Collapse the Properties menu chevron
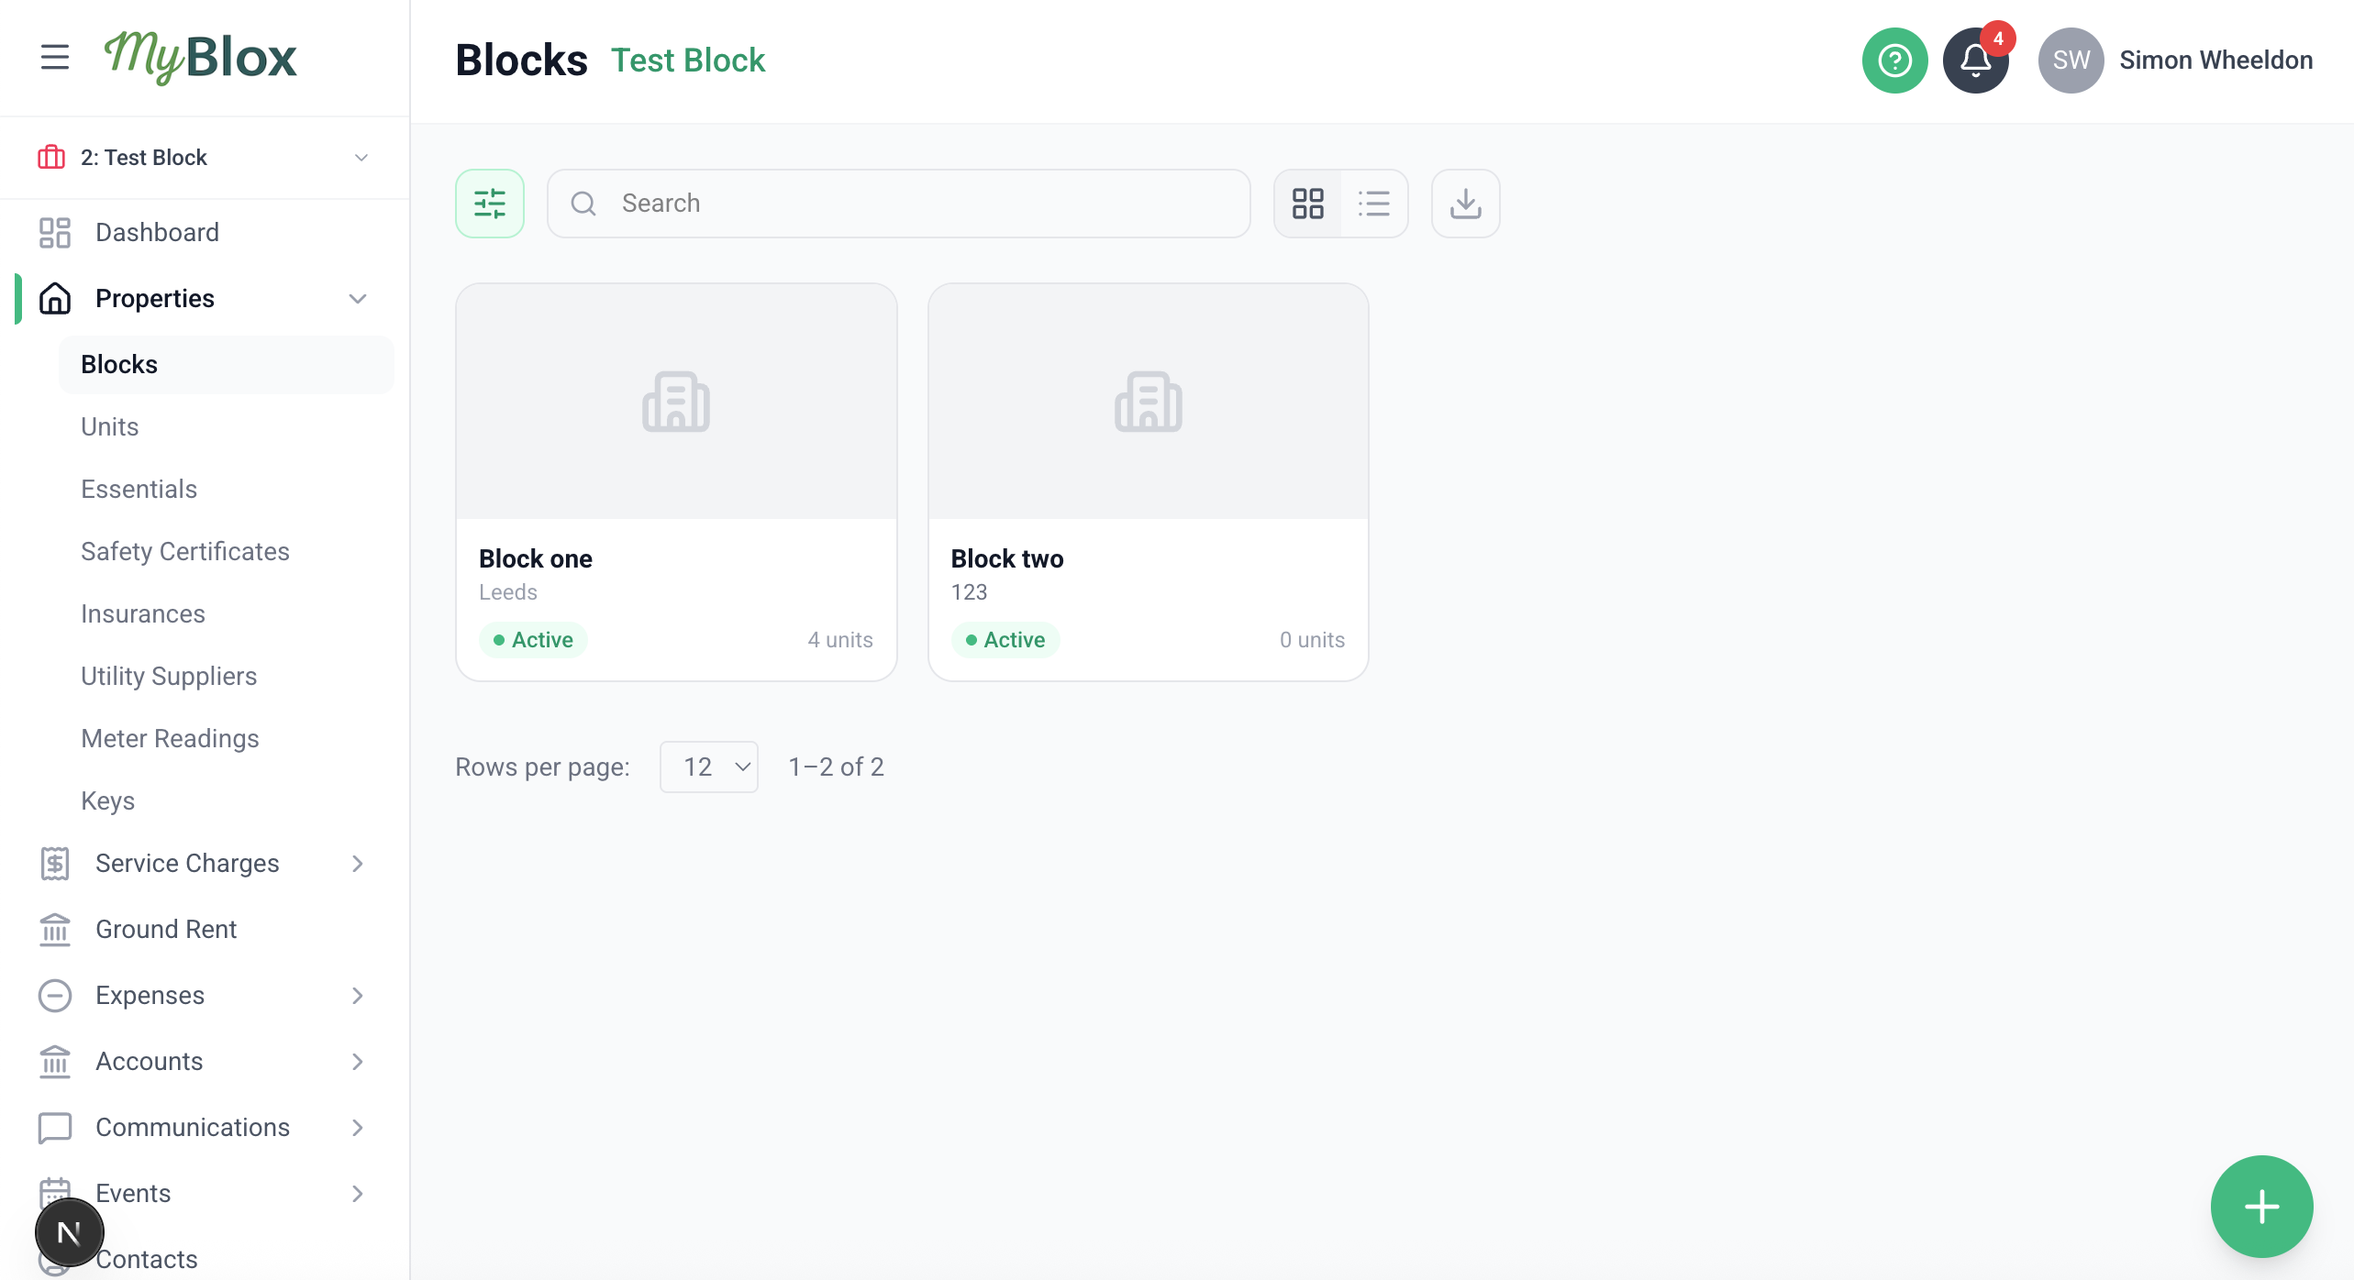2354x1280 pixels. click(x=358, y=299)
